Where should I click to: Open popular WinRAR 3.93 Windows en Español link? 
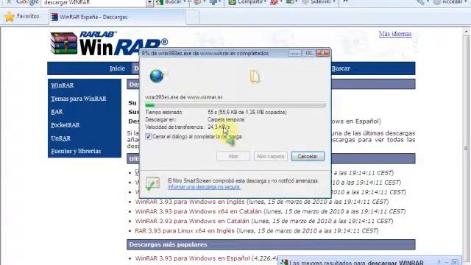point(192,258)
